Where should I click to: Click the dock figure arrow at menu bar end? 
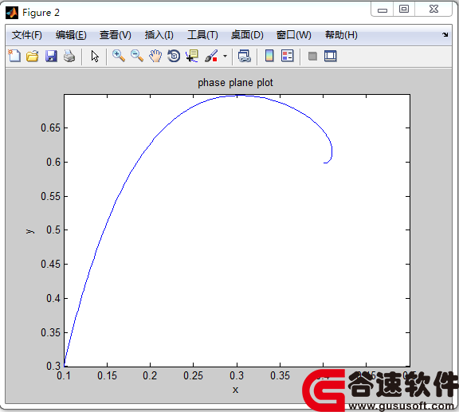click(445, 34)
